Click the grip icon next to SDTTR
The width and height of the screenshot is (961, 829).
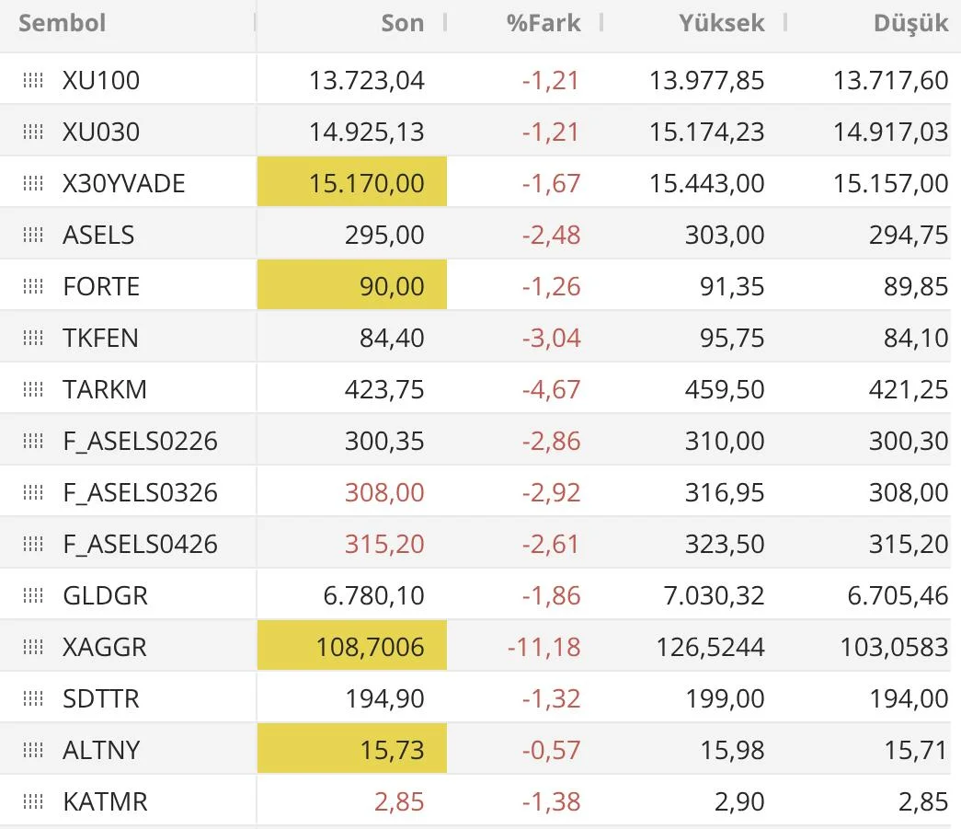[33, 698]
